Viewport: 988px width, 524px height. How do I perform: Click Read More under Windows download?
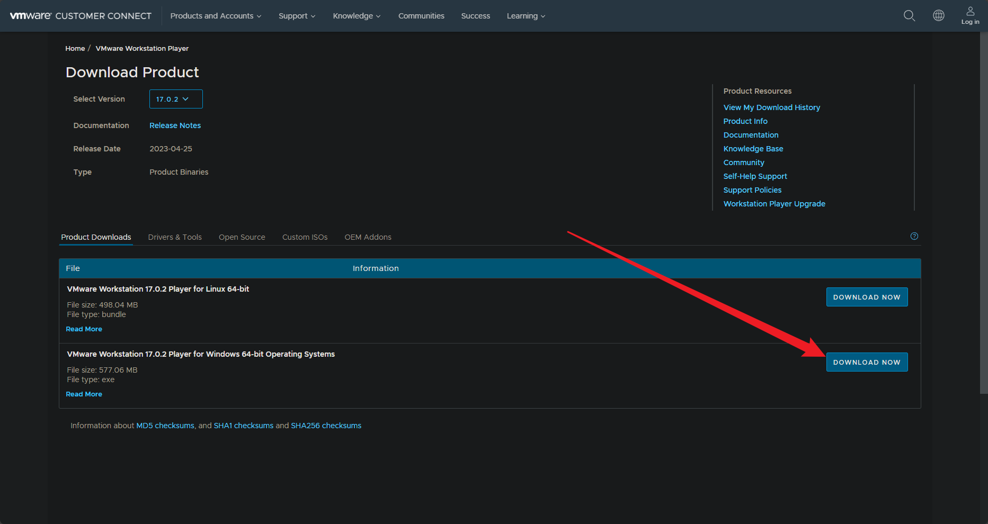coord(84,394)
